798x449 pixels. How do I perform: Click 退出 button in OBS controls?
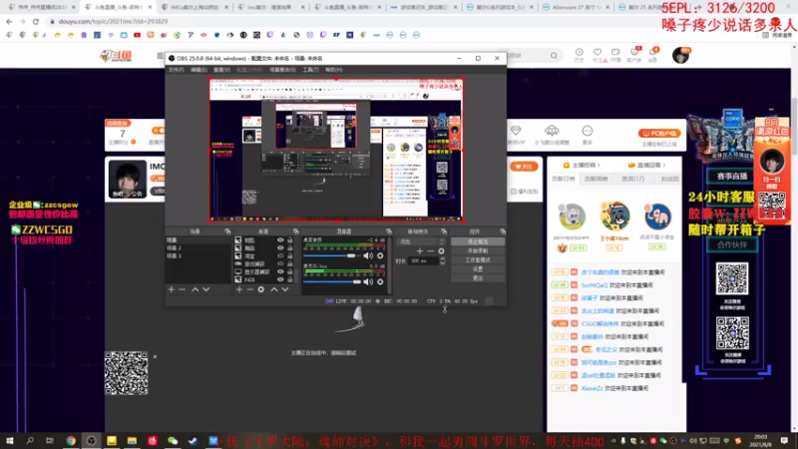pos(478,278)
